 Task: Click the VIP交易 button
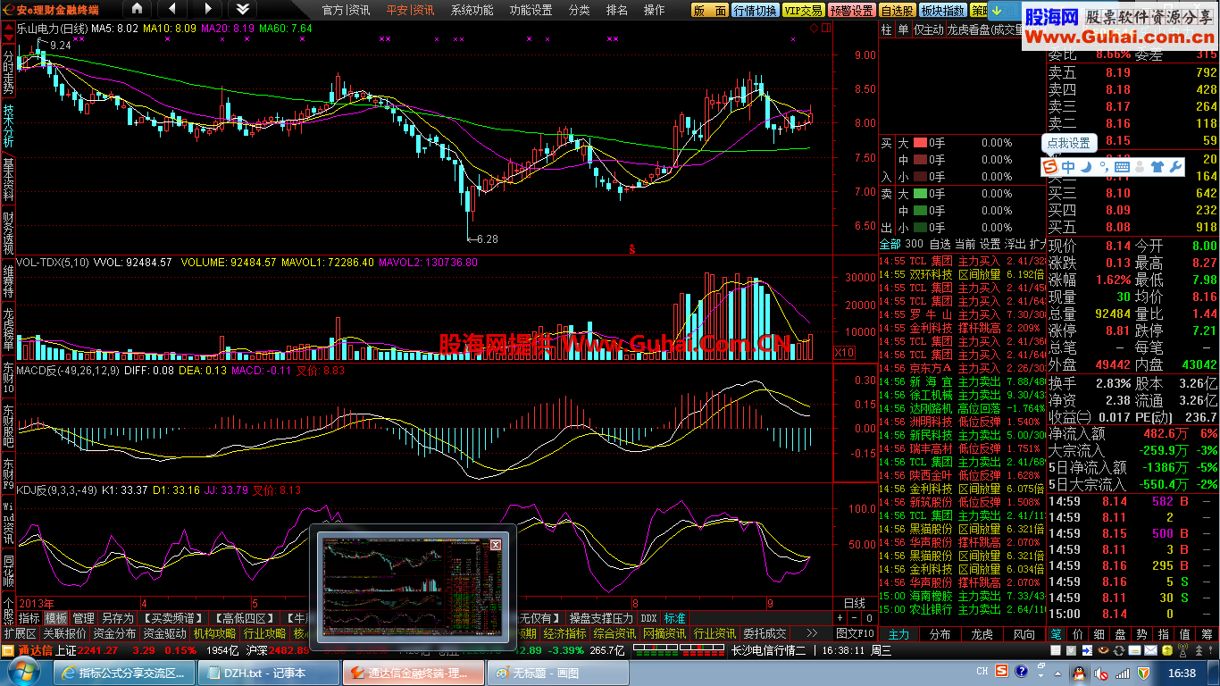(x=803, y=11)
